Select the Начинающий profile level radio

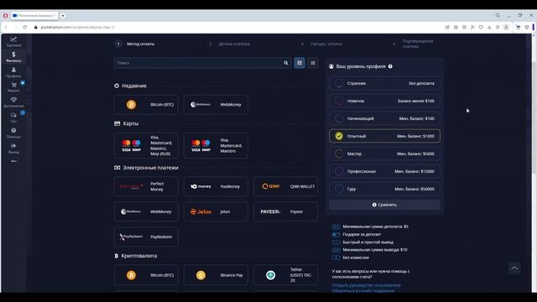pyautogui.click(x=339, y=118)
